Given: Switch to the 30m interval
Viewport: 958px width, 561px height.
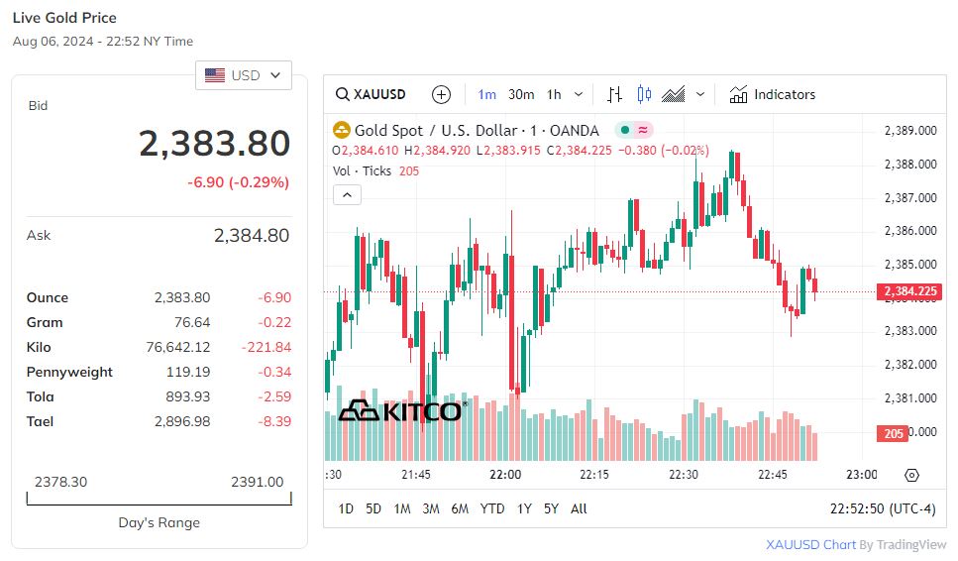Looking at the screenshot, I should coord(521,95).
